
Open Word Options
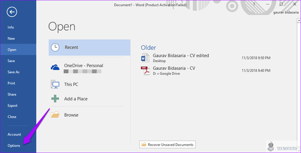(18, 145)
